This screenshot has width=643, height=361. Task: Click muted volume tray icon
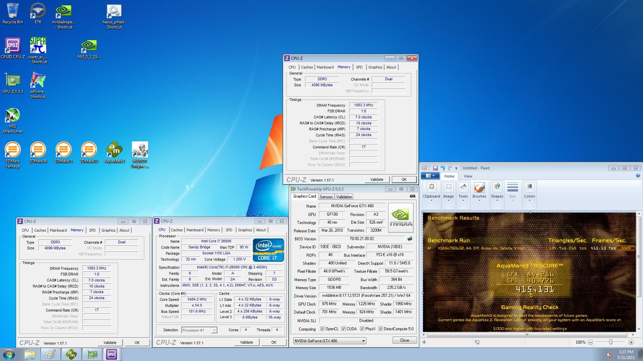coord(609,355)
